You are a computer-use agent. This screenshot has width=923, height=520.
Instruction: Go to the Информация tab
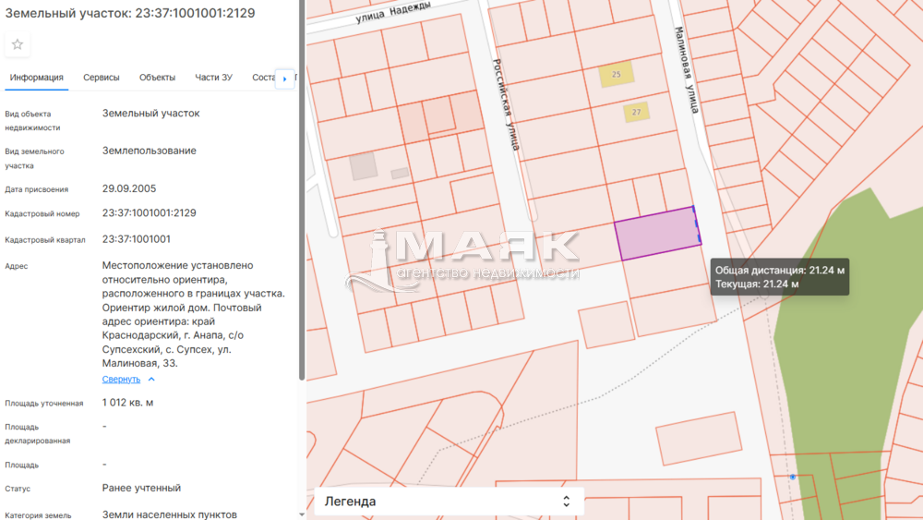point(36,78)
